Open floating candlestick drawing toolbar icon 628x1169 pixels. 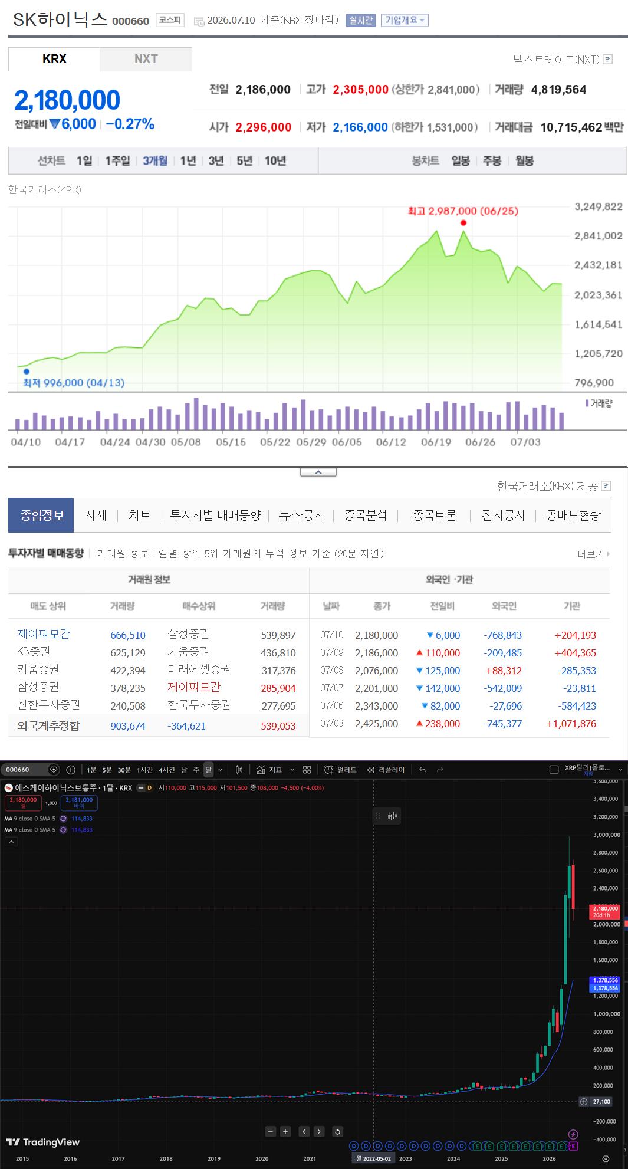[393, 816]
